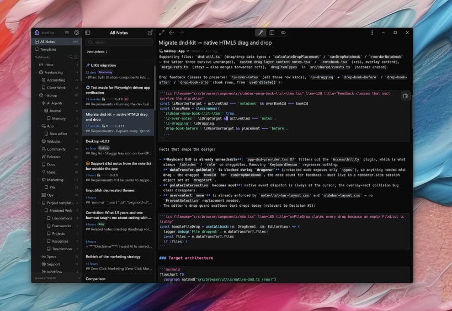This screenshot has width=452, height=311.
Task: Copy the sidebar-menu-book-list-item code block
Action: pyautogui.click(x=406, y=96)
